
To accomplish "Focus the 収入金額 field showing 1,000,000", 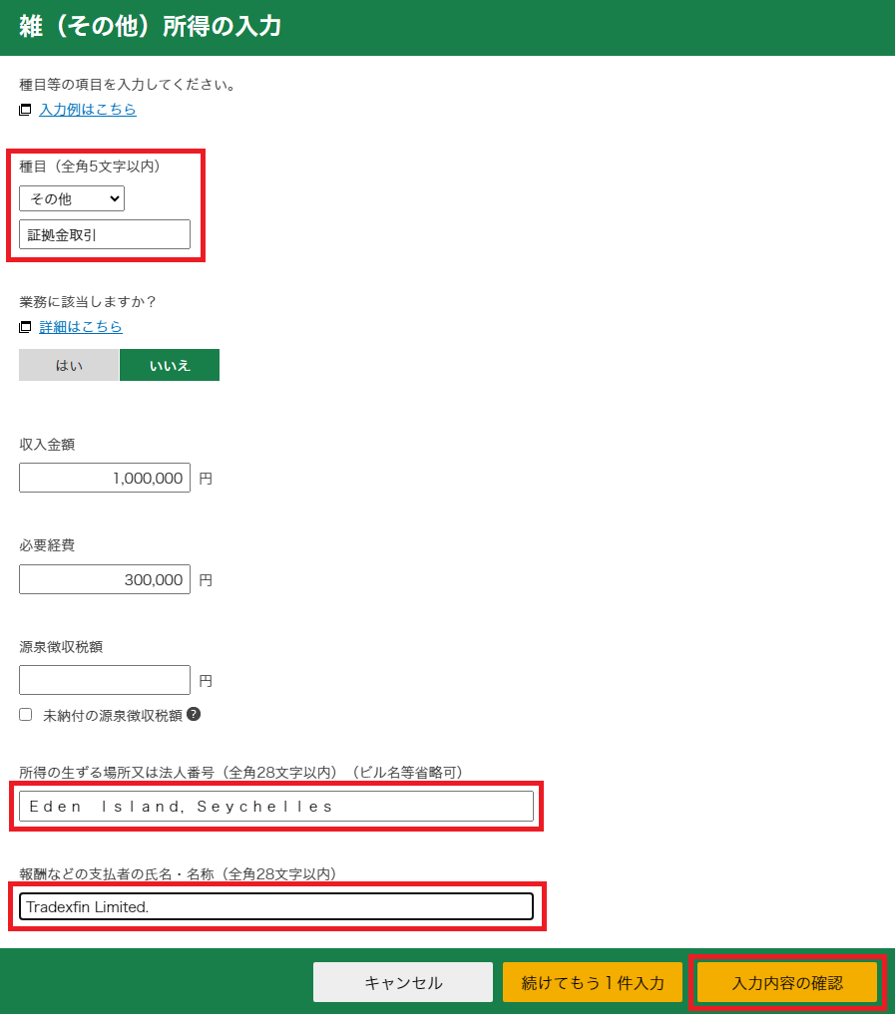I will point(105,478).
